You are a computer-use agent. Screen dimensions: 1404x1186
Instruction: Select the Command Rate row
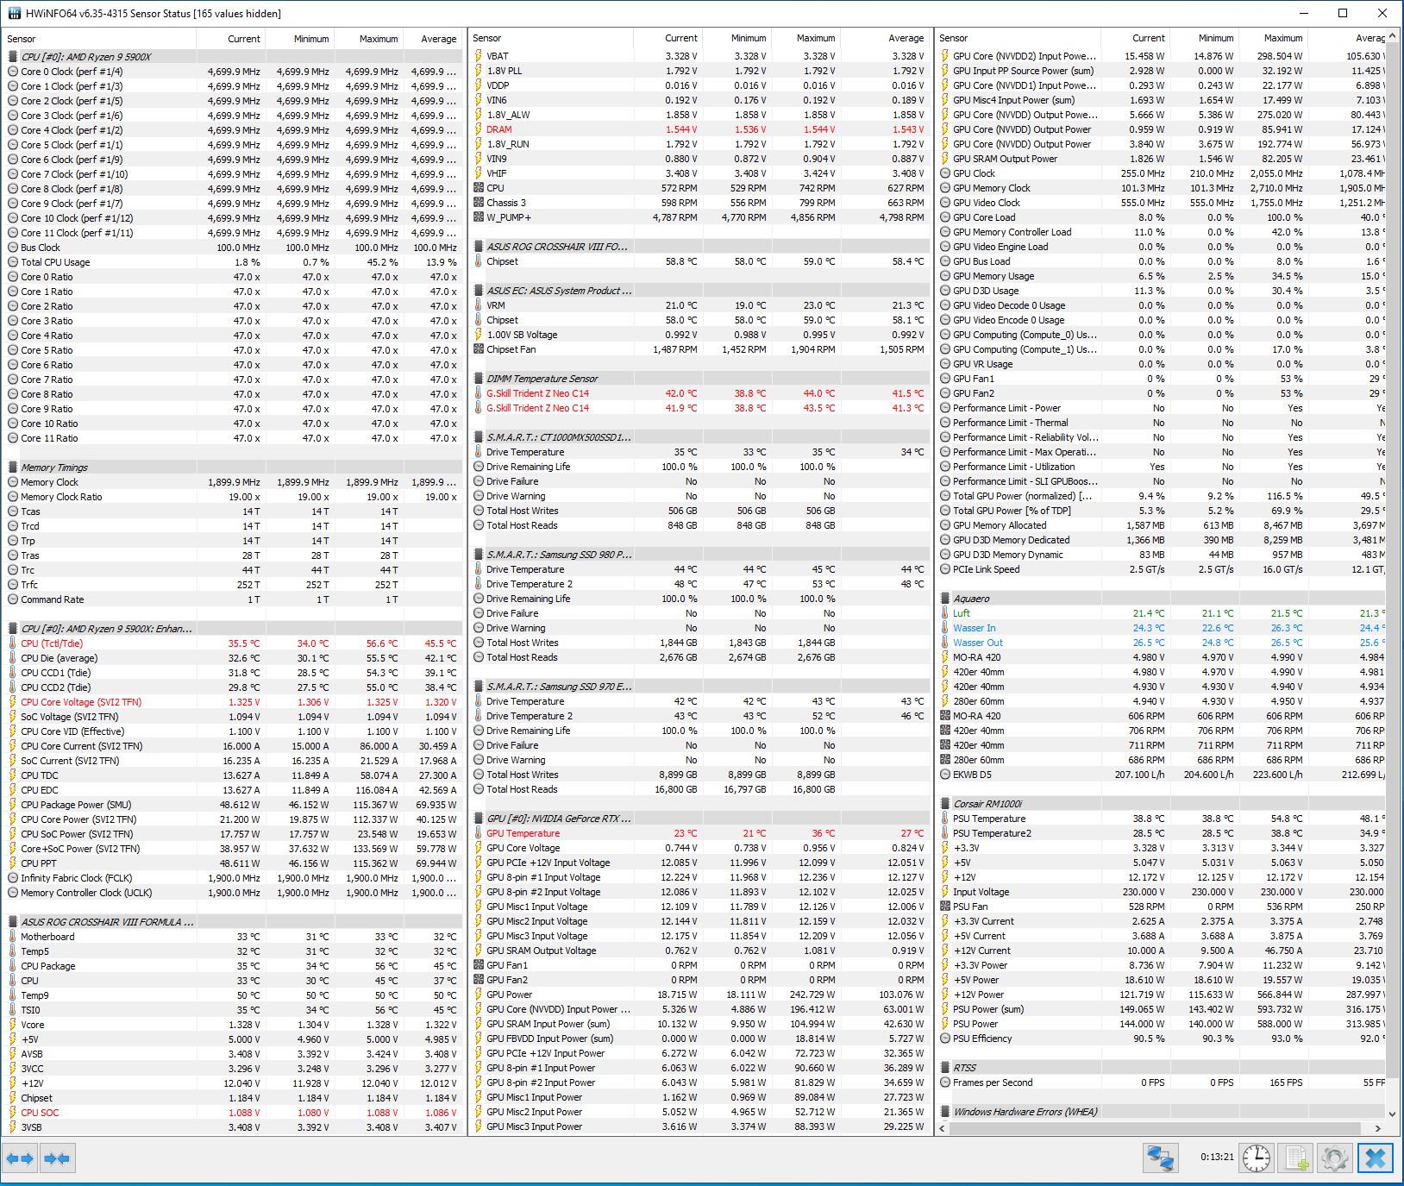point(233,599)
